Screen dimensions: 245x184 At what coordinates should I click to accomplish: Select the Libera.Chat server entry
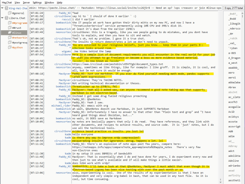pyautogui.click(x=17, y=18)
